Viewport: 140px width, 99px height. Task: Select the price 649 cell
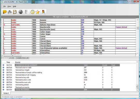(x=87, y=29)
